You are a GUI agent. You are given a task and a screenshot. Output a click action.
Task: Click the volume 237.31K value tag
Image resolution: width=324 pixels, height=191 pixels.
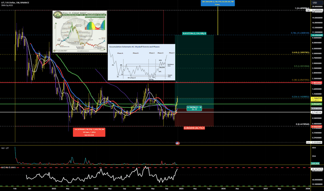315,163
